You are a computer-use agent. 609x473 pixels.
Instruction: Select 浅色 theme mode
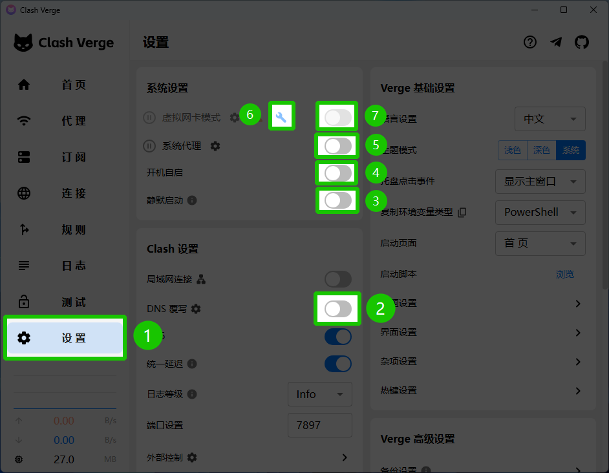513,150
